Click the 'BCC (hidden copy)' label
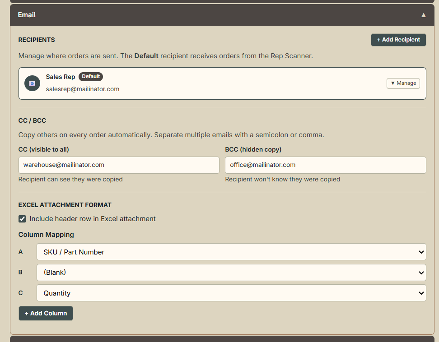The image size is (439, 342). click(253, 149)
